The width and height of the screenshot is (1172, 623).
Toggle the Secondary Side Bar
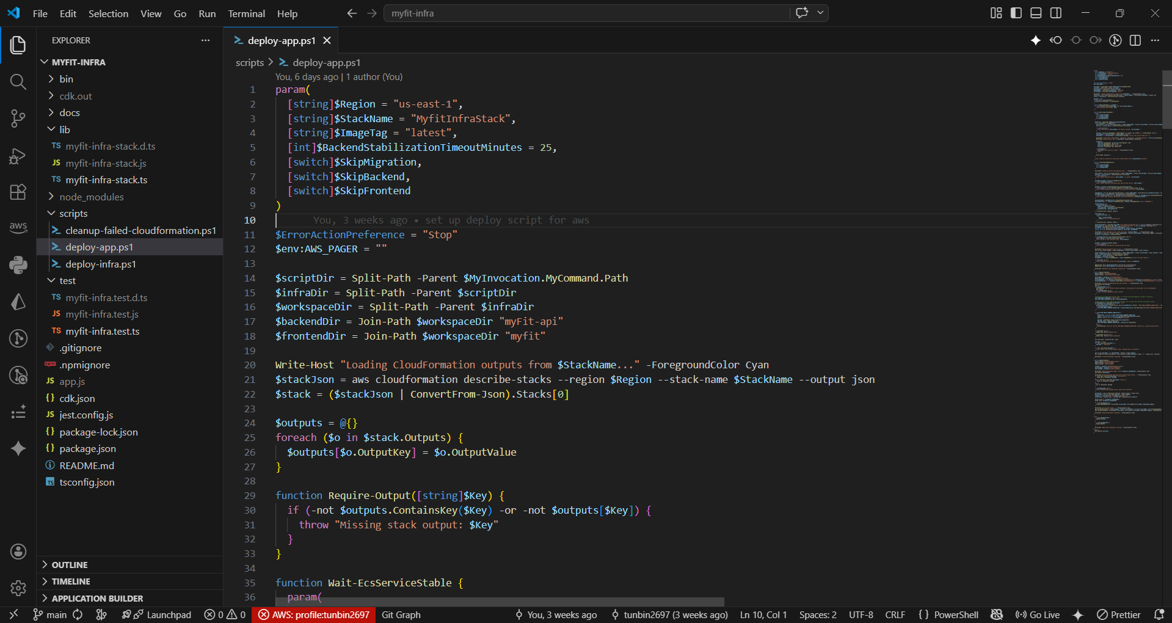click(x=1056, y=12)
